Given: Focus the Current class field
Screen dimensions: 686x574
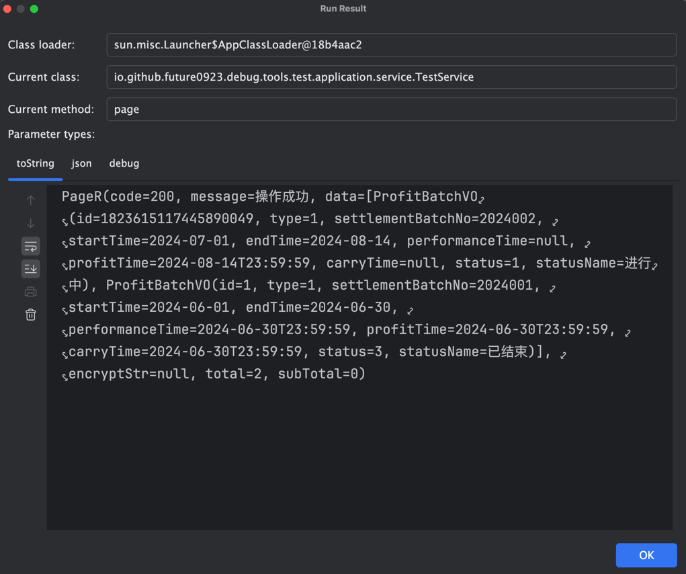Looking at the screenshot, I should pos(392,77).
